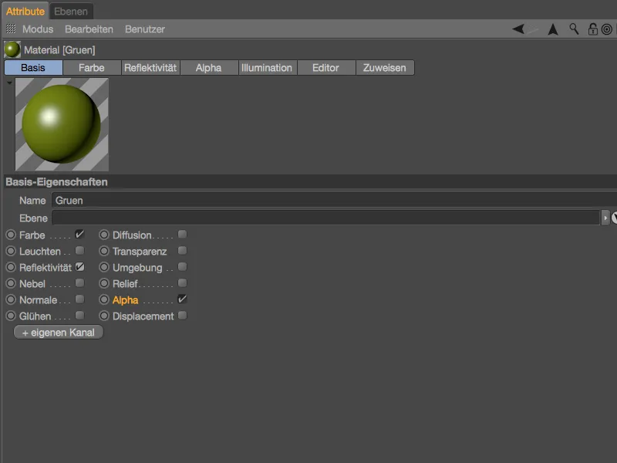Disable the Alpha channel checkbox
Screen dimensions: 617x463
[182, 299]
